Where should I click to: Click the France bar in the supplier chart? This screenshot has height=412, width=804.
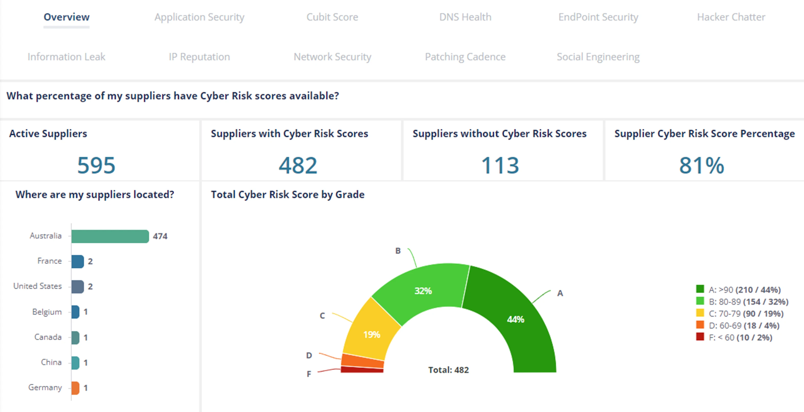[78, 262]
